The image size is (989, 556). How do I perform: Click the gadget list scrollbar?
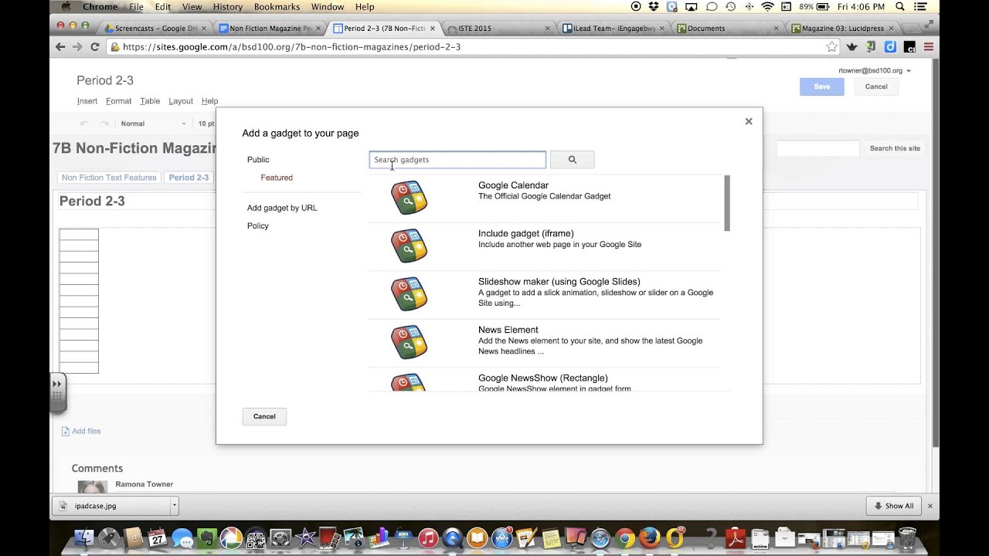(x=727, y=203)
